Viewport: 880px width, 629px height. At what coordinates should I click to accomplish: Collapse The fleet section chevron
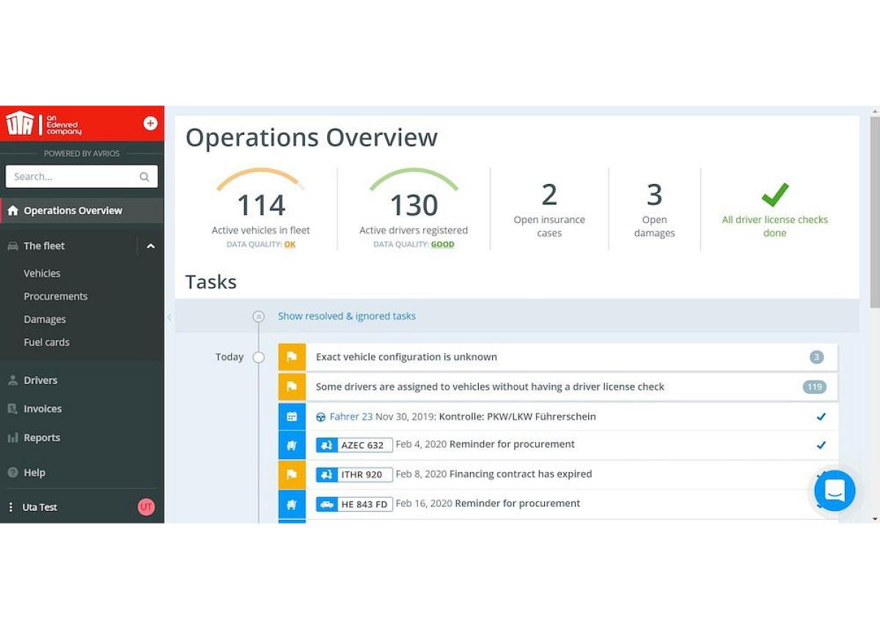150,246
